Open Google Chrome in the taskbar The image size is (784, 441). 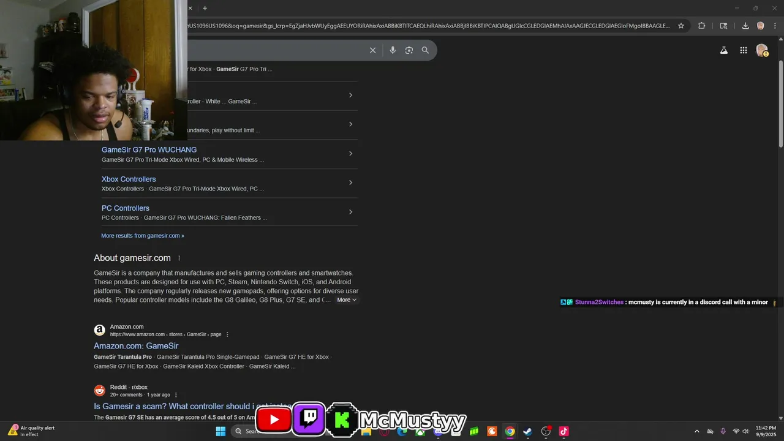[510, 431]
